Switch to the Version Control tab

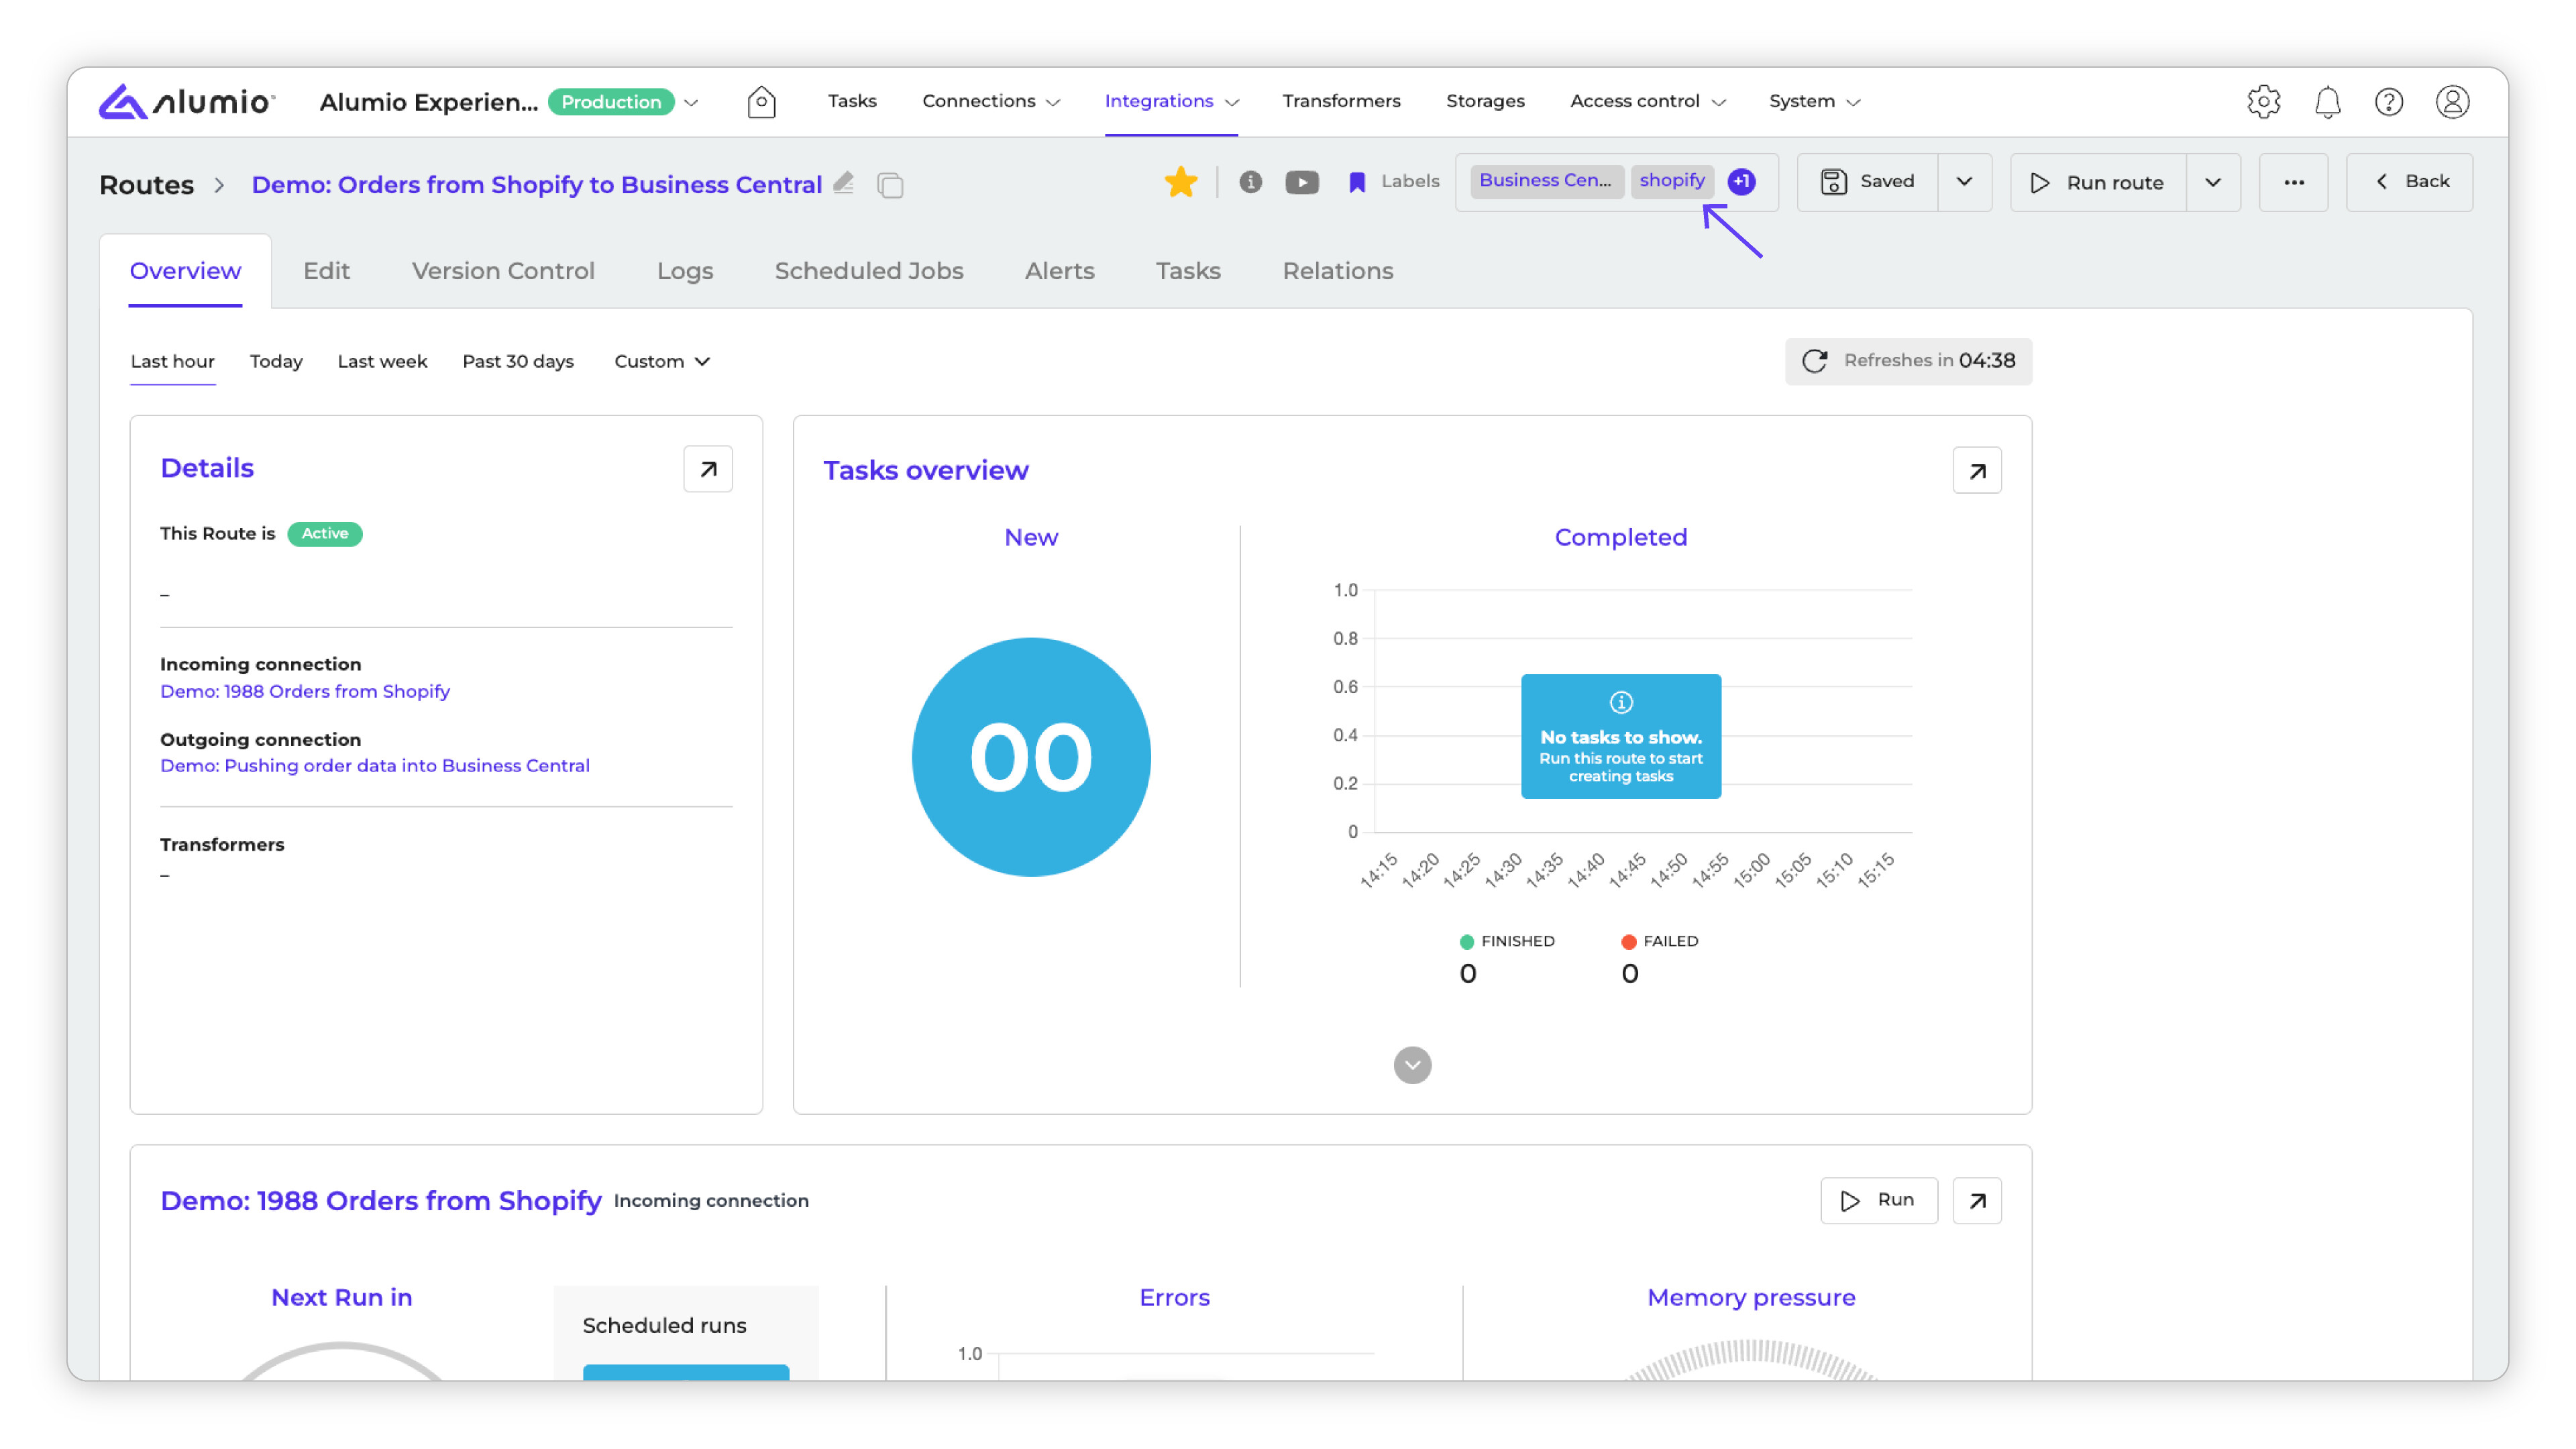point(502,271)
